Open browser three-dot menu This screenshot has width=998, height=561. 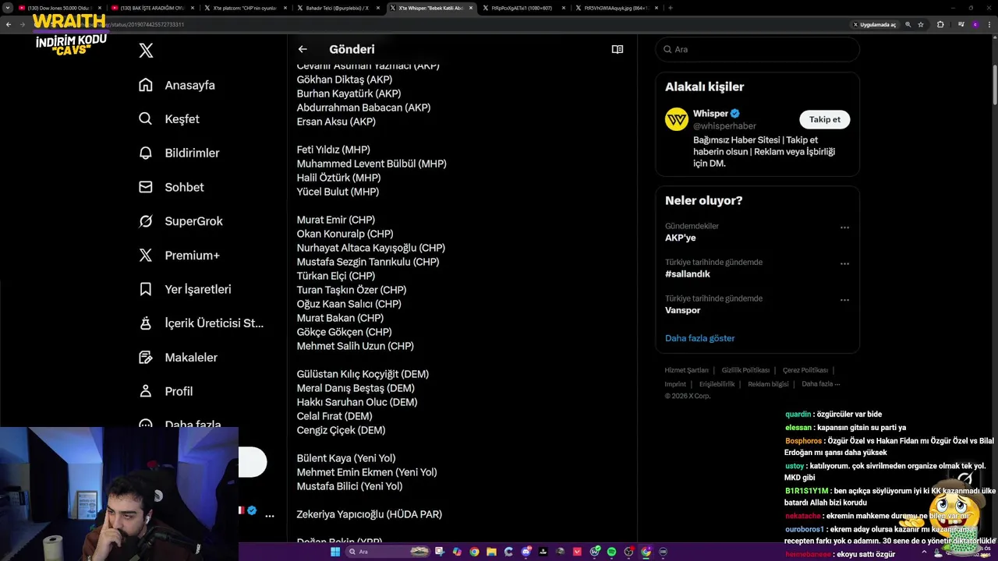tap(988, 24)
